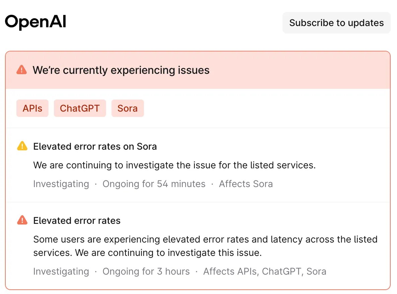The image size is (397, 294).
Task: Open the 'Elevated error rates' incident title
Action: [x=77, y=220]
